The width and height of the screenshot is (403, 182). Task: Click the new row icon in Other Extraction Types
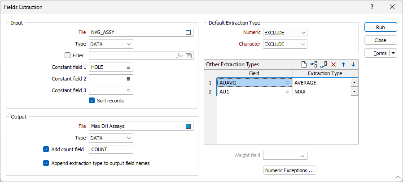(x=304, y=64)
